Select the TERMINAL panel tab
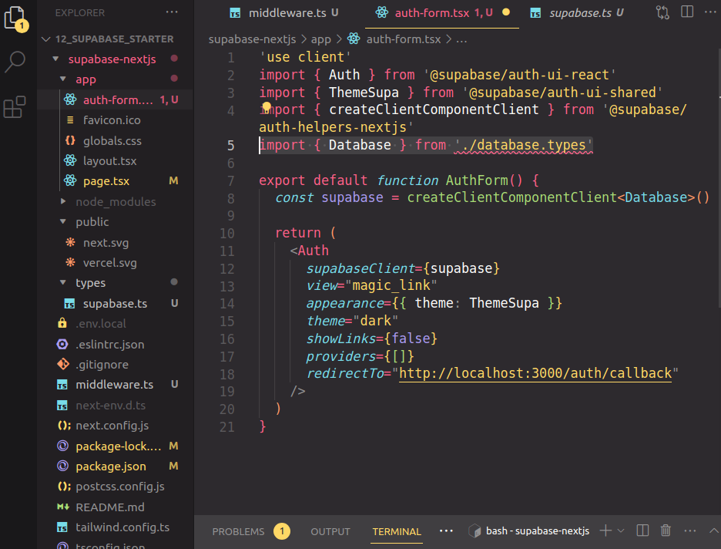The image size is (721, 549). (397, 531)
